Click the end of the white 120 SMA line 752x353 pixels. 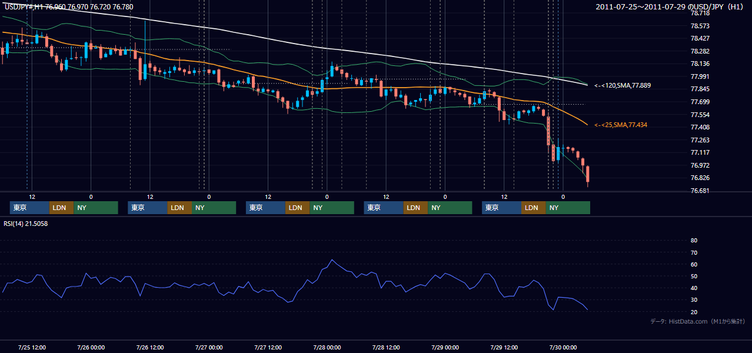[586, 85]
